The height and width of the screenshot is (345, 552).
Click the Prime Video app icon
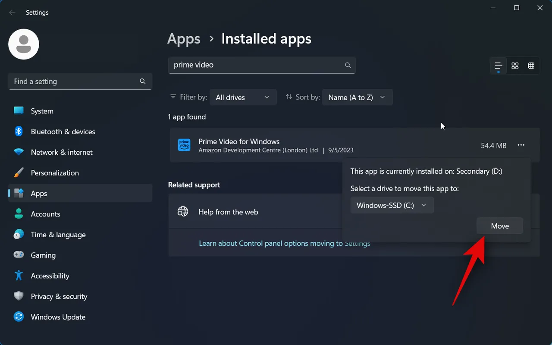pyautogui.click(x=184, y=145)
